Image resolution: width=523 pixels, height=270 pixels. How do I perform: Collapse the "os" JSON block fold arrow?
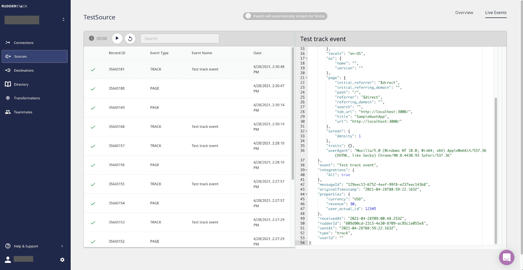306,59
